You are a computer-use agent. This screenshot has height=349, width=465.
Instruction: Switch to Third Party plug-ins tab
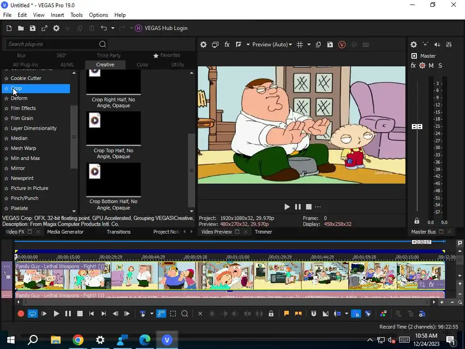(109, 55)
